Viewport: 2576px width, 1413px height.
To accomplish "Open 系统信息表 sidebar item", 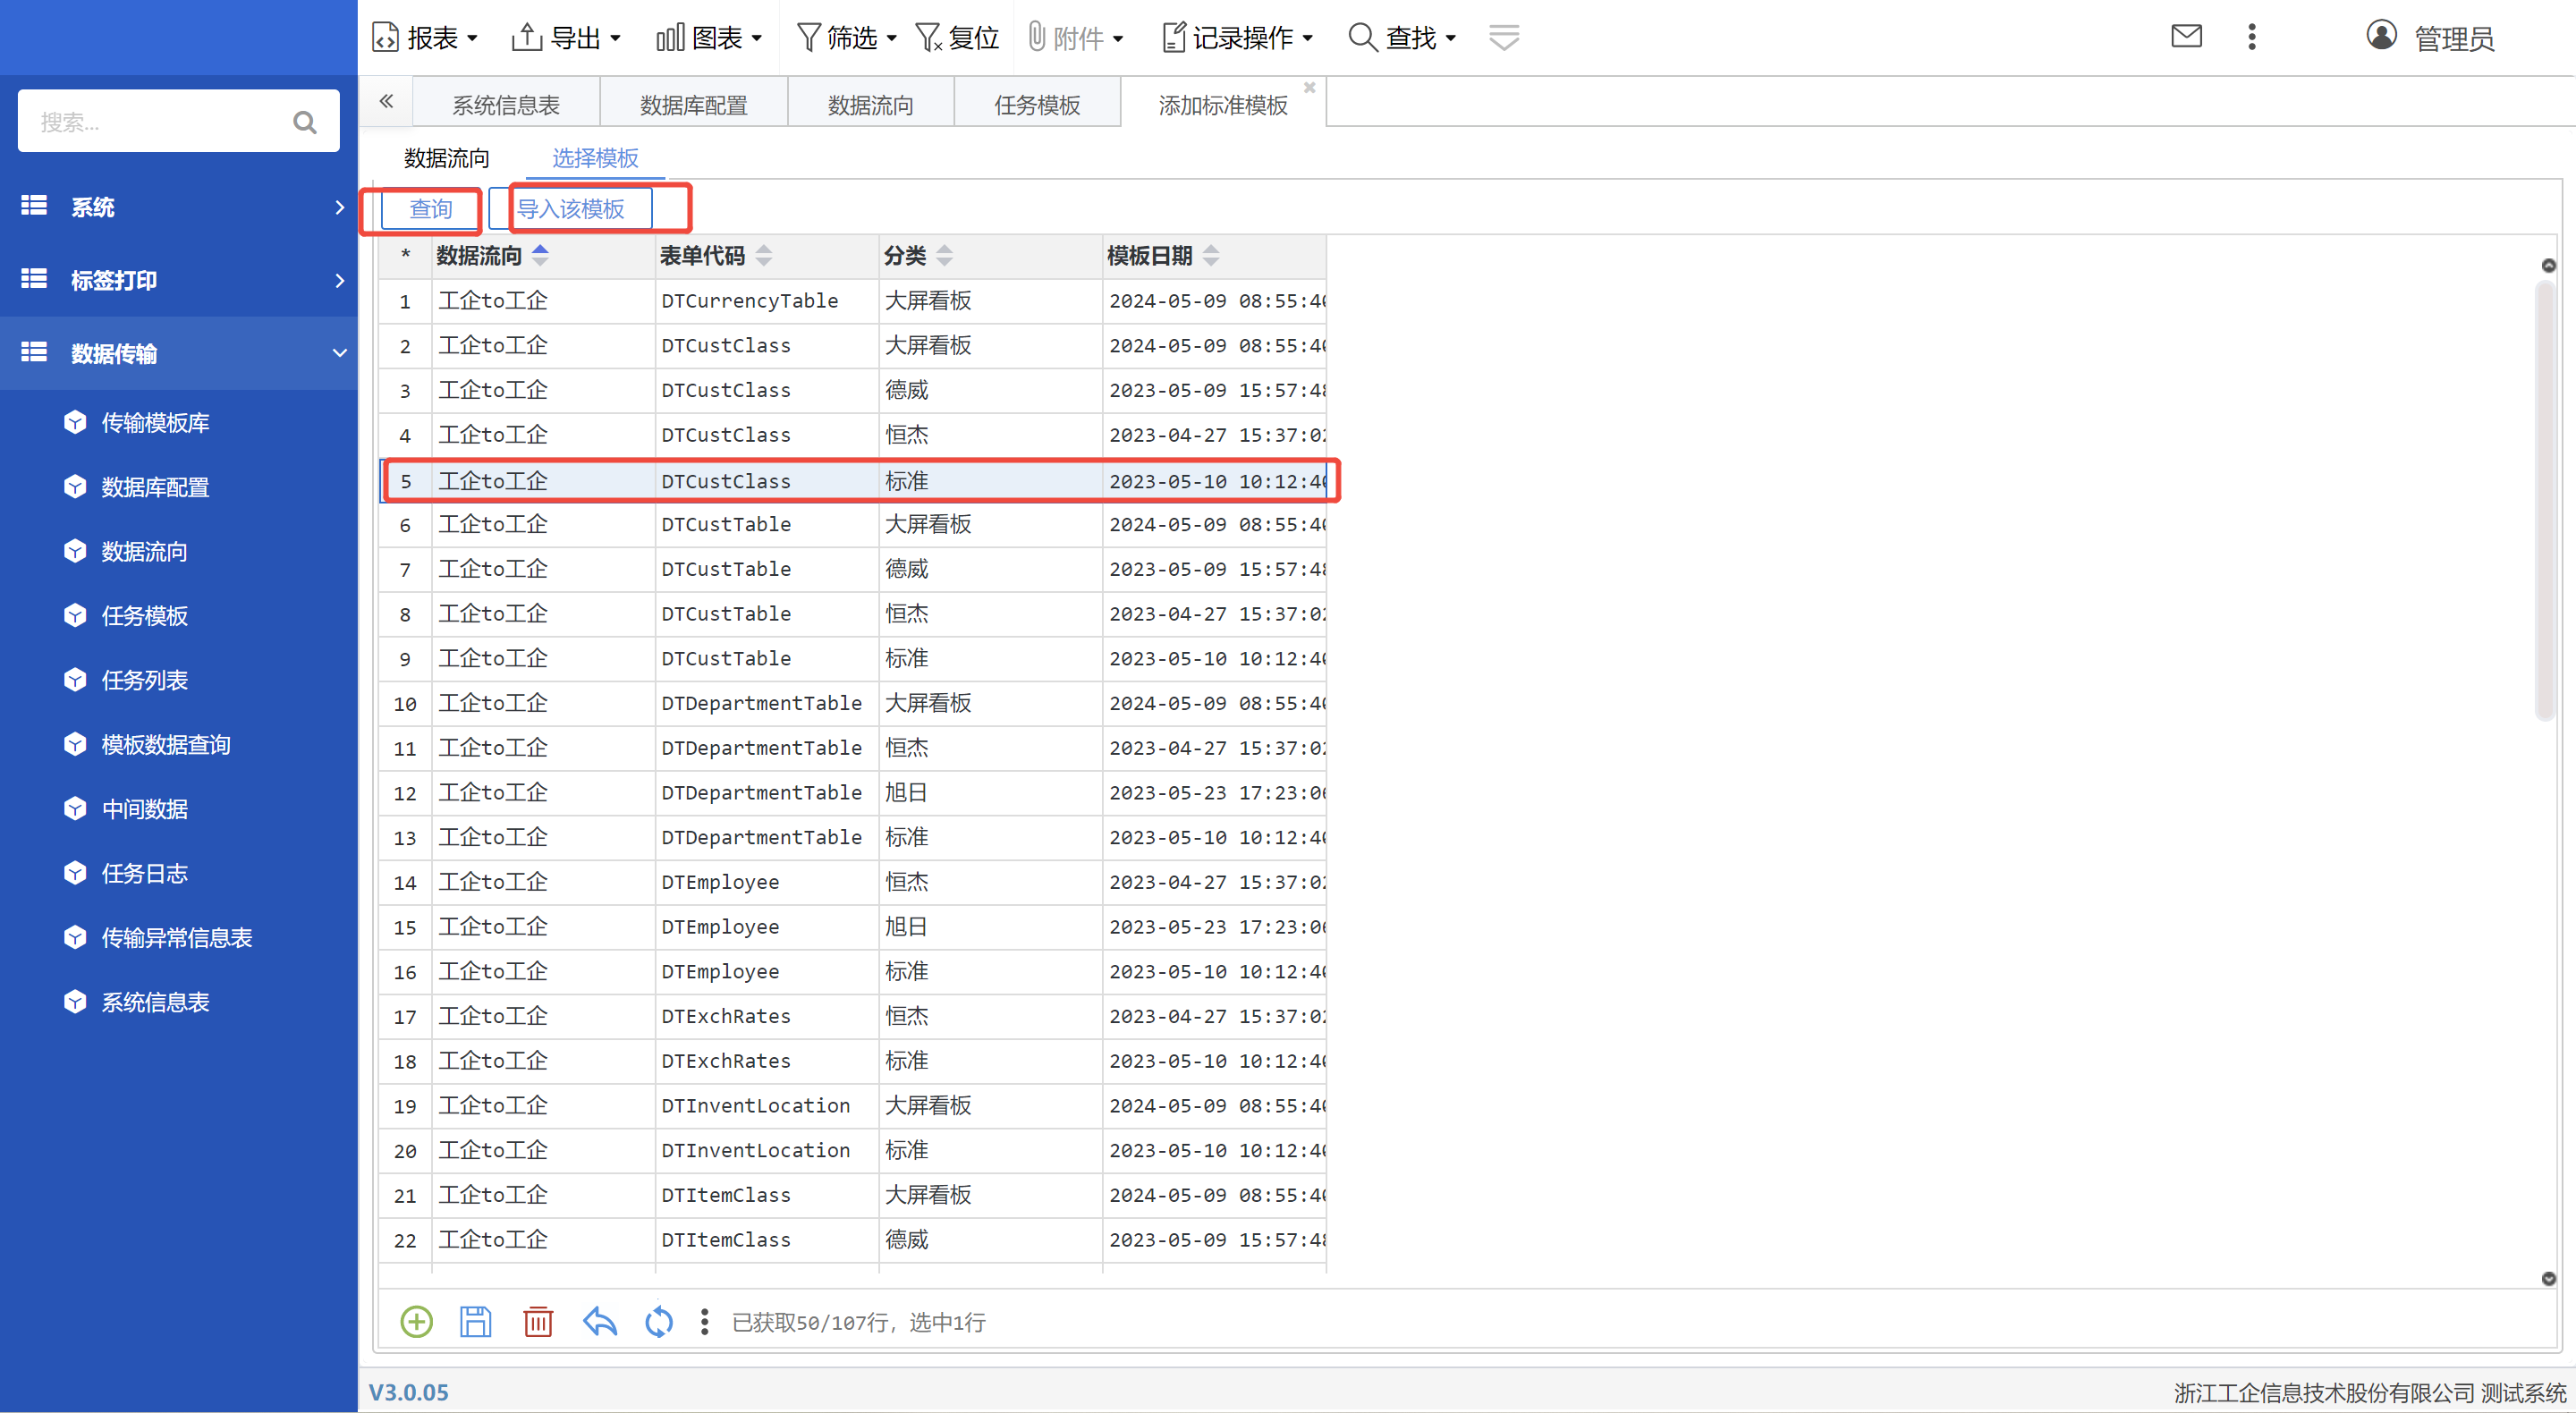I will click(155, 1002).
